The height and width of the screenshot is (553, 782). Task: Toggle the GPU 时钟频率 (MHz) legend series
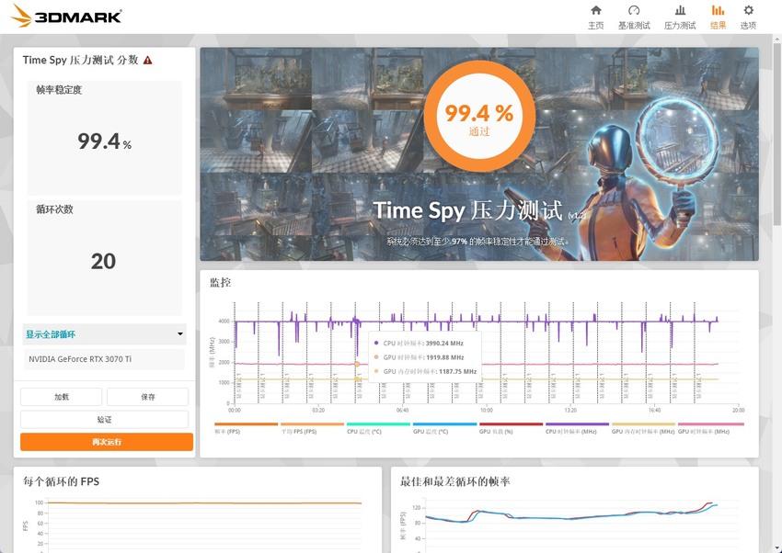[x=710, y=429]
